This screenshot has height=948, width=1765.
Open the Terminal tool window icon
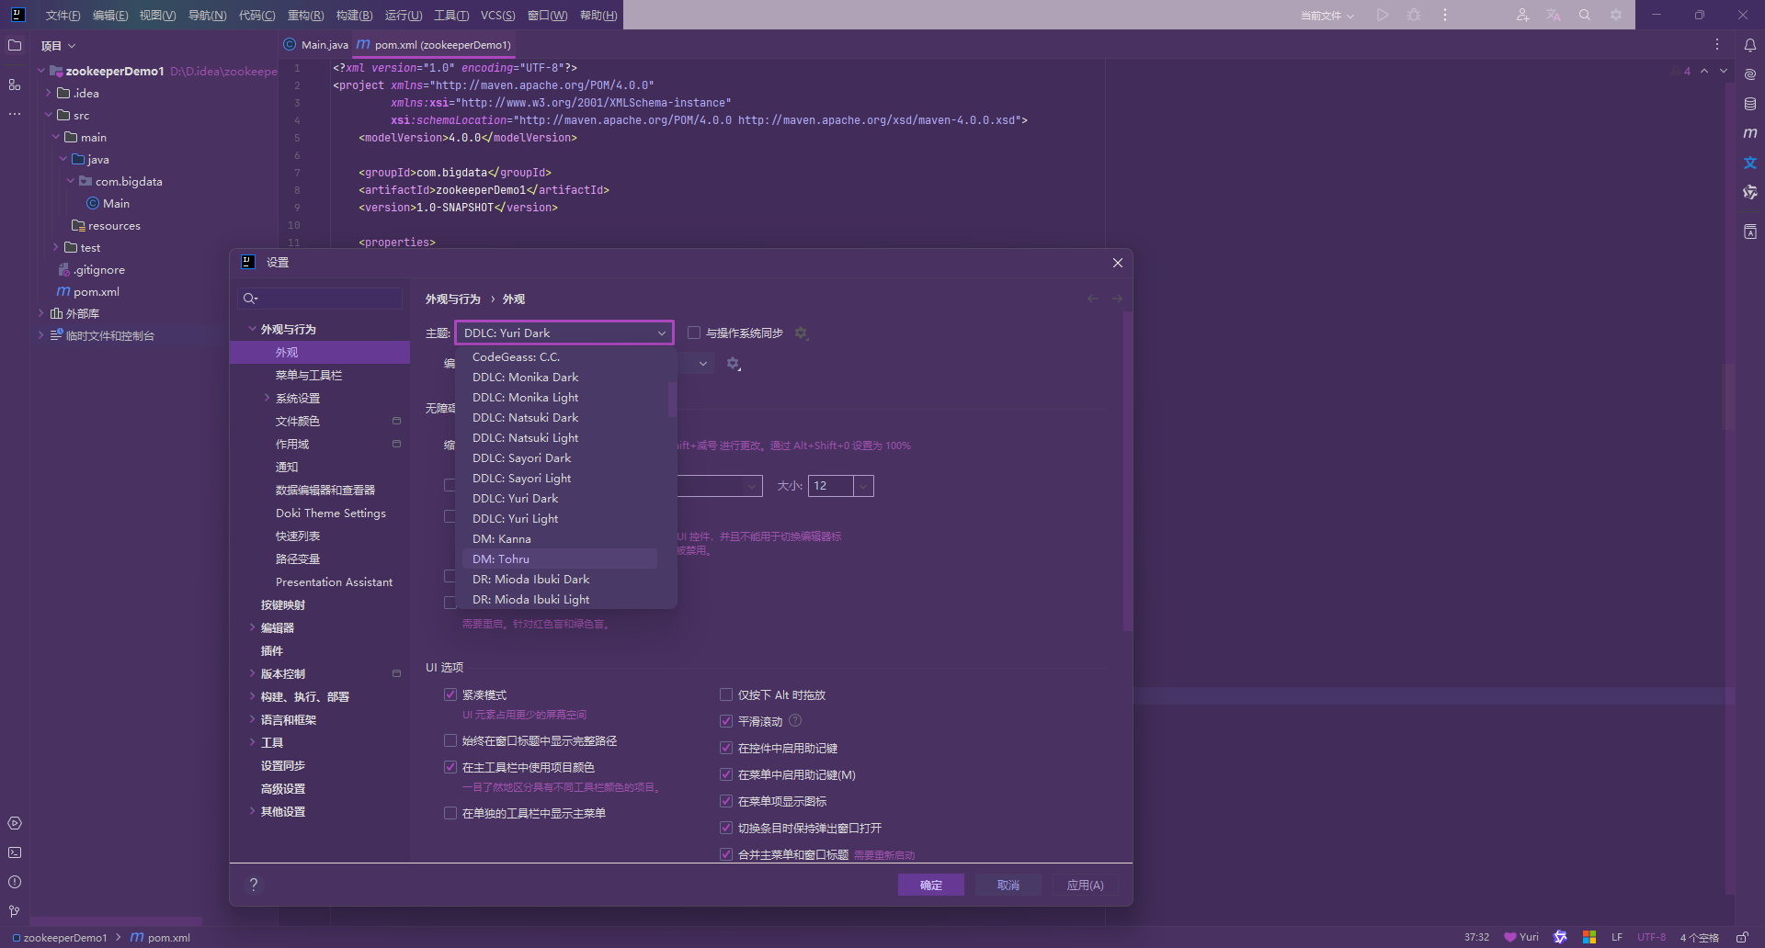click(15, 852)
